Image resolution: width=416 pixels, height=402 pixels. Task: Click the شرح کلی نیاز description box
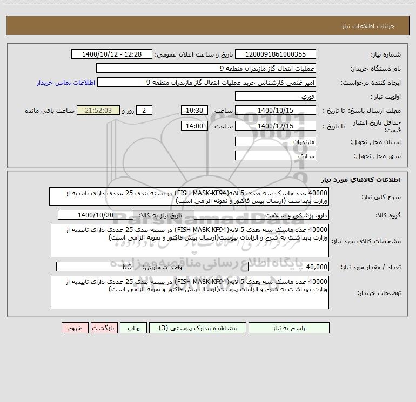[189, 196]
